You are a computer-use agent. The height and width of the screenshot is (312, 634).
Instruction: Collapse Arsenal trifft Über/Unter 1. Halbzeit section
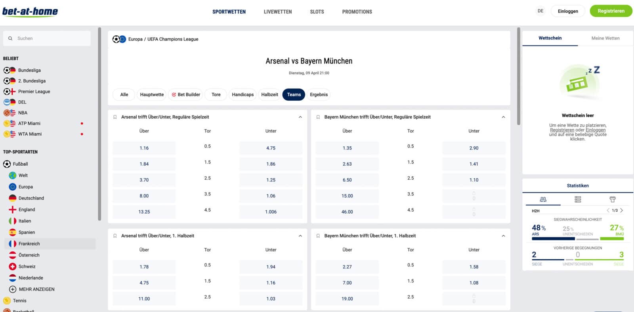(x=300, y=236)
